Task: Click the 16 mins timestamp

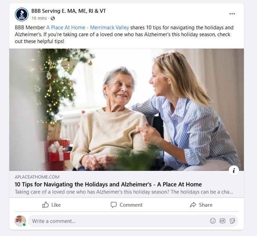Action: coord(39,18)
